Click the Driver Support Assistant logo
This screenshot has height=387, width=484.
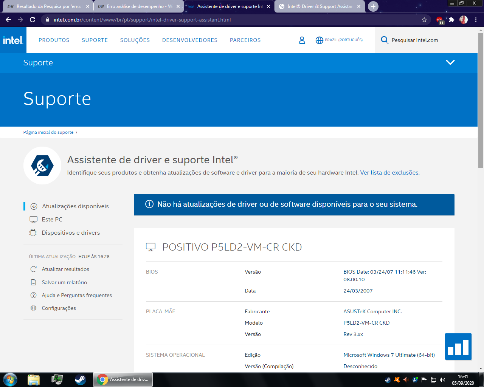click(42, 166)
